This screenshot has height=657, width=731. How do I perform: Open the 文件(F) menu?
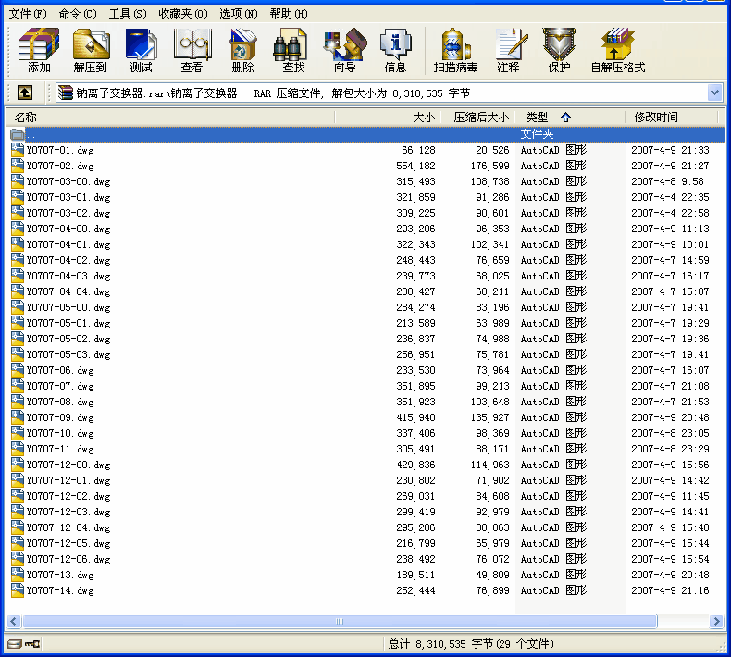coord(28,13)
